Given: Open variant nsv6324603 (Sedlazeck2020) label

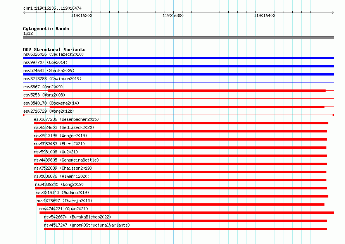Looking at the screenshot, I should pyautogui.click(x=64, y=127).
